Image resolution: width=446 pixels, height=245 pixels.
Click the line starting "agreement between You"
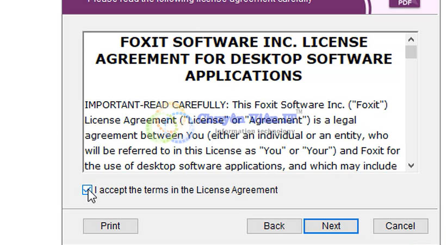(243, 134)
